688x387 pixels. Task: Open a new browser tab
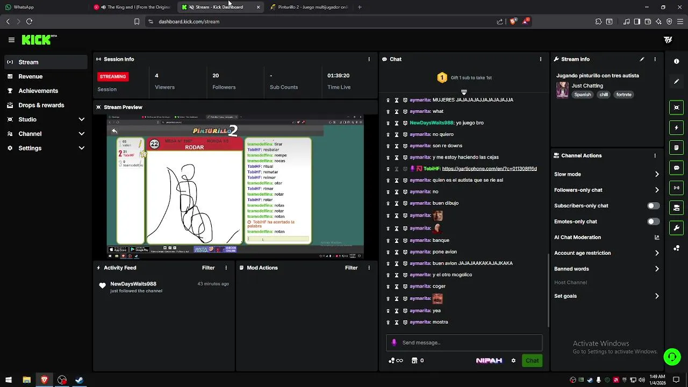click(x=360, y=7)
